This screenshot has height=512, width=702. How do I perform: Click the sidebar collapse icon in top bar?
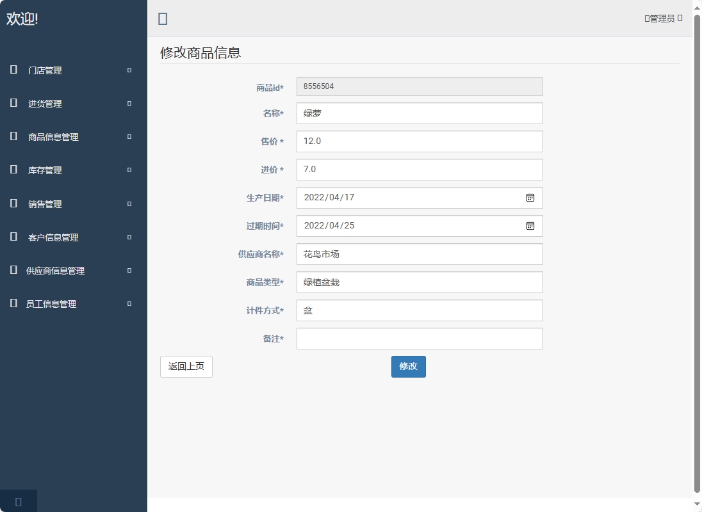163,19
